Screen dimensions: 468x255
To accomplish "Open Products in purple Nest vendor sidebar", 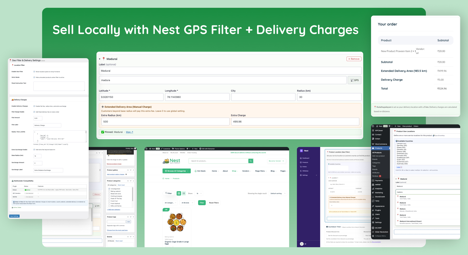I will [x=304, y=162].
